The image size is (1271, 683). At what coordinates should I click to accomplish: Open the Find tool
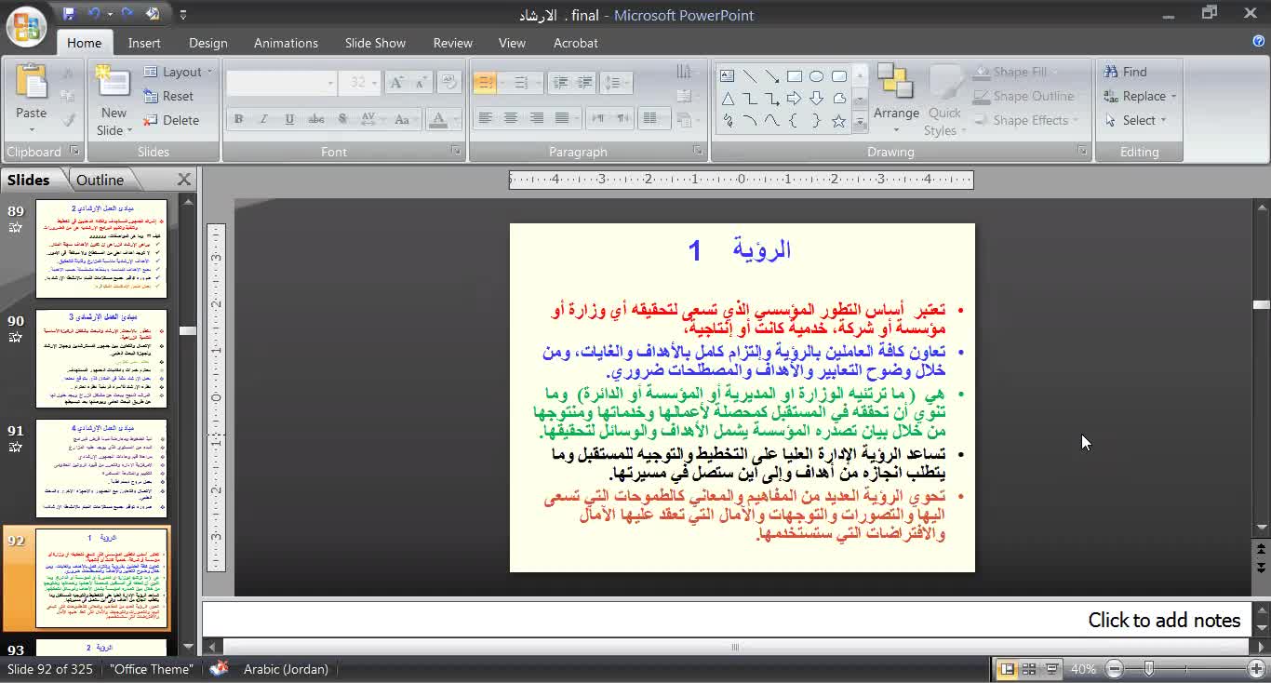pyautogui.click(x=1126, y=72)
